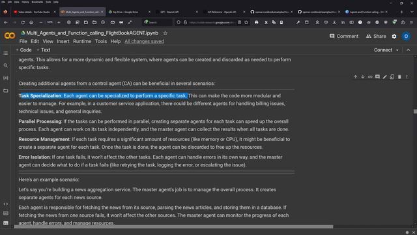Open a new browser tab
The width and height of the screenshot is (417, 235).
point(401,12)
